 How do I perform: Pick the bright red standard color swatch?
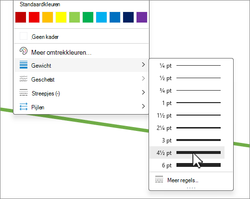tap(34, 17)
